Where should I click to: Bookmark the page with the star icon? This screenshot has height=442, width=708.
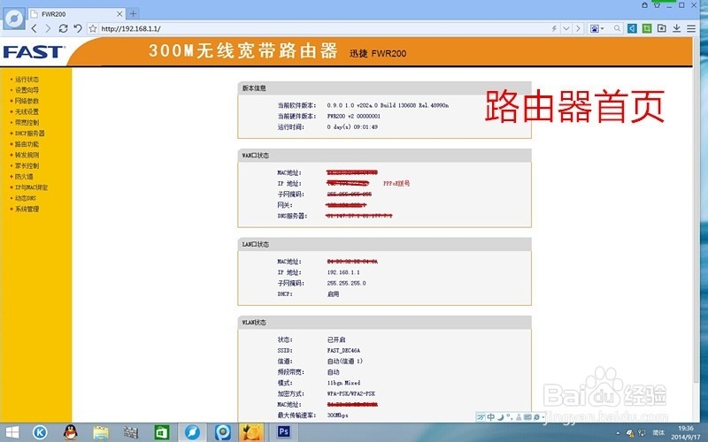(x=93, y=28)
